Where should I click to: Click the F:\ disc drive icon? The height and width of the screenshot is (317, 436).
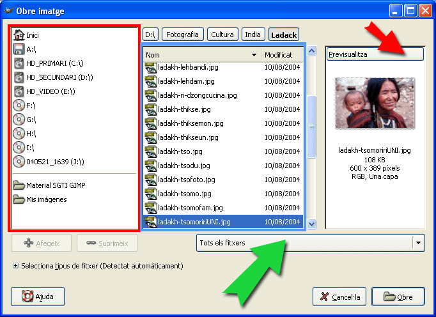tap(19, 105)
